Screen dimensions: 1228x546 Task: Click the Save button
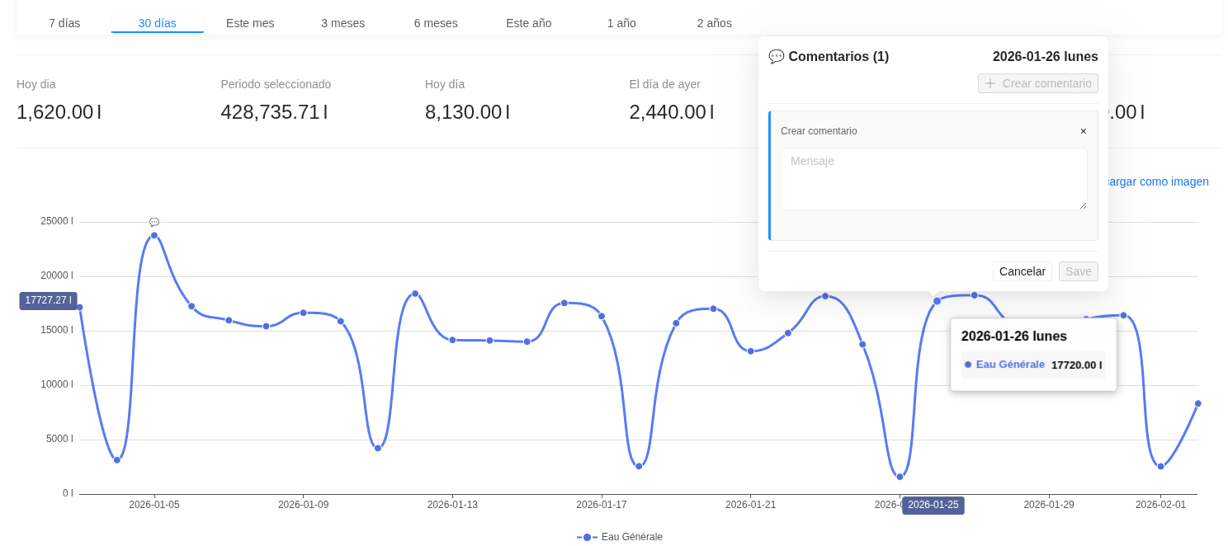tap(1078, 271)
